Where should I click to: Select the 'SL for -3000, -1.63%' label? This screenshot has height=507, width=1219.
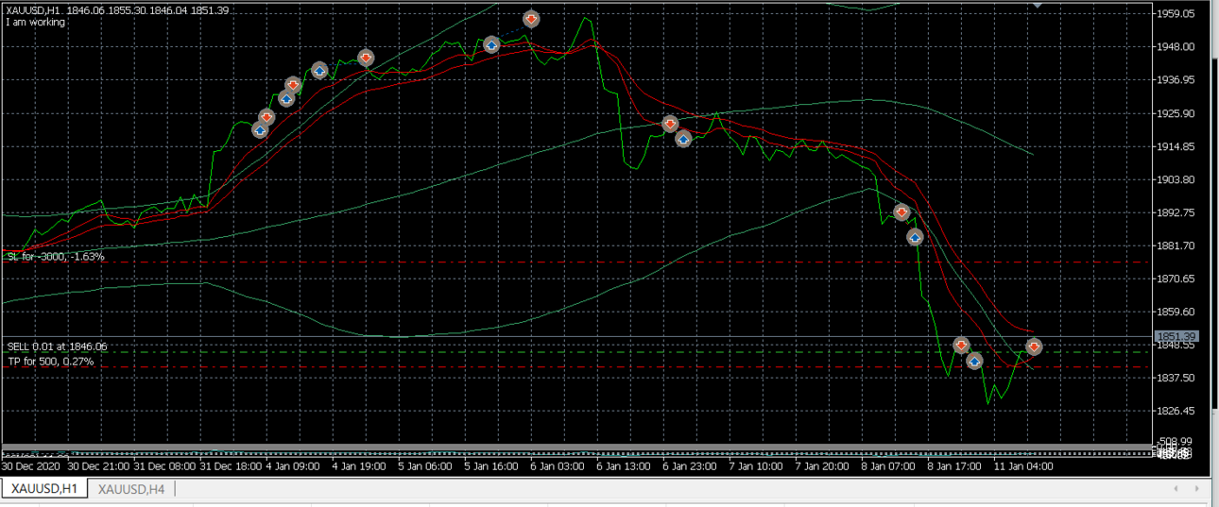coord(56,256)
